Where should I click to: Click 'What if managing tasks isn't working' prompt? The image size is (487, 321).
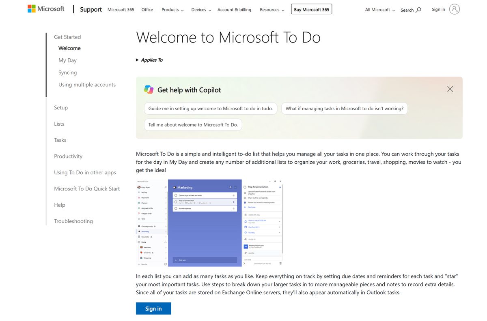point(345,109)
